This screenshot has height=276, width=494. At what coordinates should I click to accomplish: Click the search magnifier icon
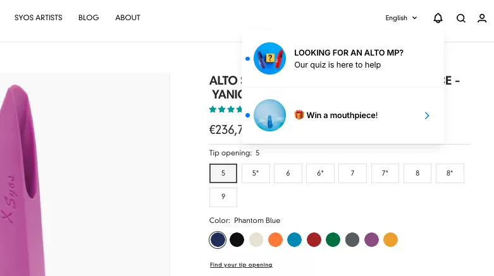461,18
